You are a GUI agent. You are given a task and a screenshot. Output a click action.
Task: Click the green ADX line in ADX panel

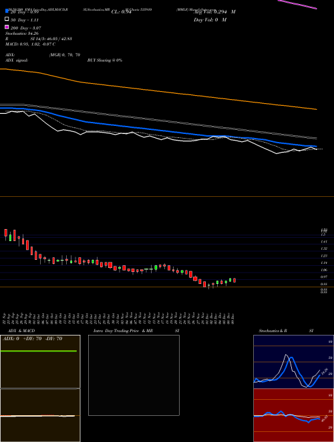pyautogui.click(x=39, y=351)
